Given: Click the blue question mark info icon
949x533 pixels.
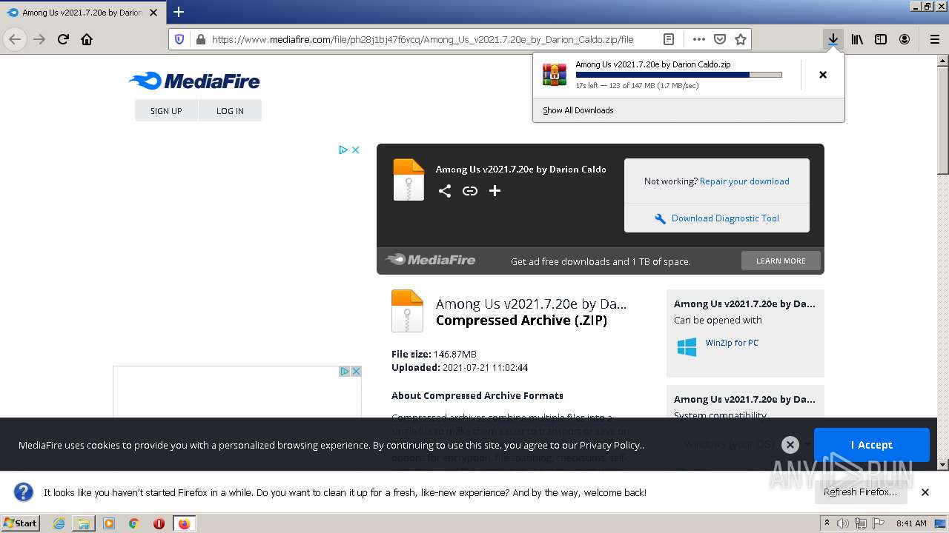Looking at the screenshot, I should 24,492.
